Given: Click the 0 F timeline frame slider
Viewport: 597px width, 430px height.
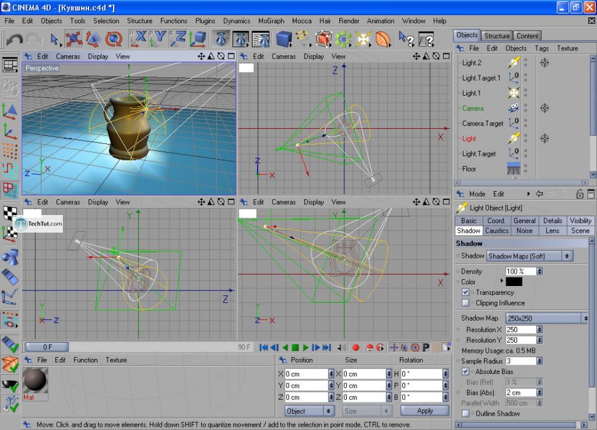Looking at the screenshot, I should pos(47,347).
